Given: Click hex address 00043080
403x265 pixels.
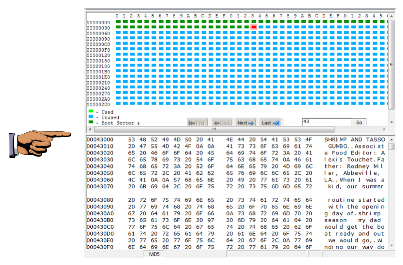Looking at the screenshot, I should [x=100, y=200].
